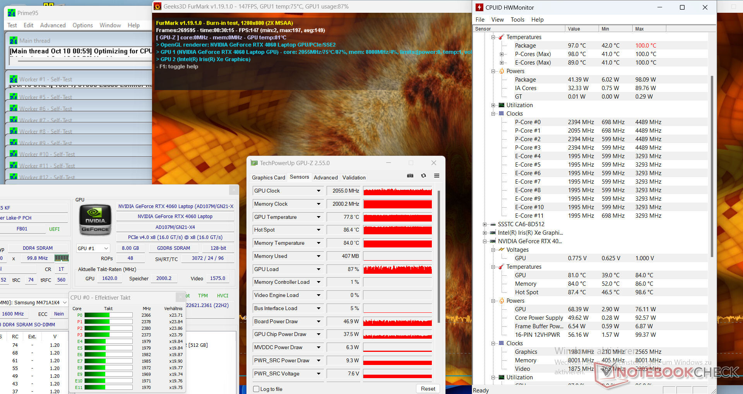
Task: Click HWMonitor Max column header
Action: coord(649,29)
